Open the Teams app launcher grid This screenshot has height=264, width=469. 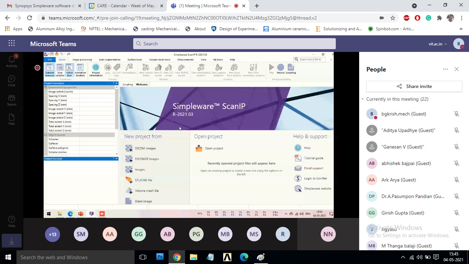click(12, 43)
